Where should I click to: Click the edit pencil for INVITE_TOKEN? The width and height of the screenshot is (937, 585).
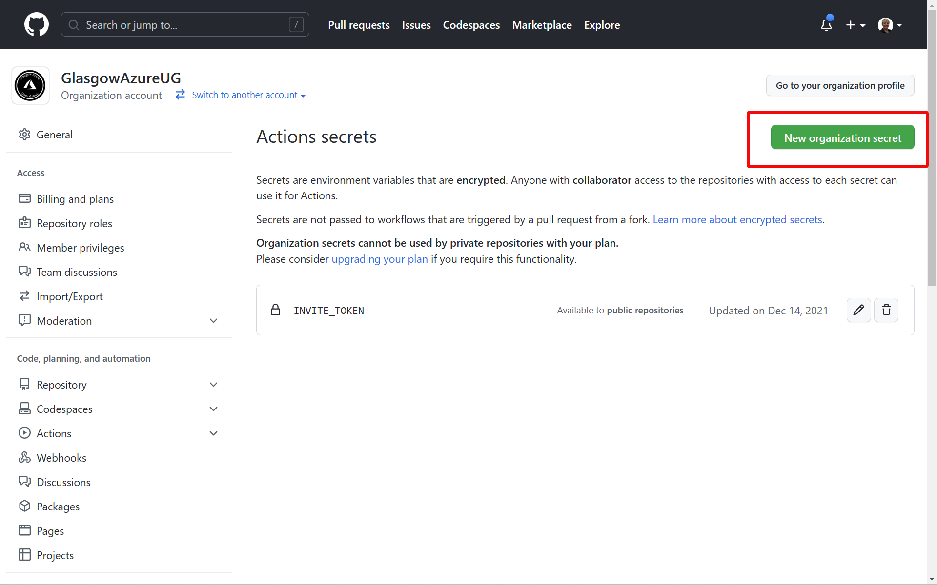[x=858, y=310]
